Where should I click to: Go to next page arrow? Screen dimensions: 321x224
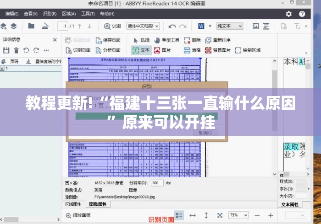(89, 26)
